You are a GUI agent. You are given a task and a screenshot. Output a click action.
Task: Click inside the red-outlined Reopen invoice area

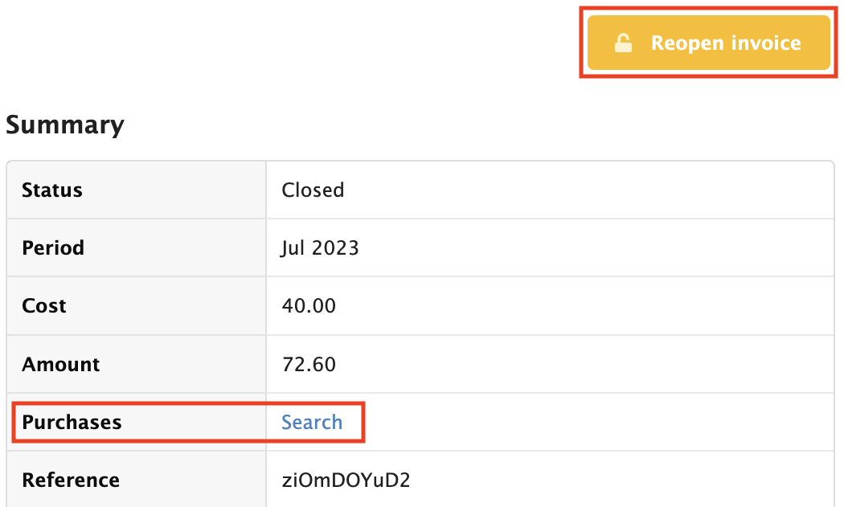[707, 43]
